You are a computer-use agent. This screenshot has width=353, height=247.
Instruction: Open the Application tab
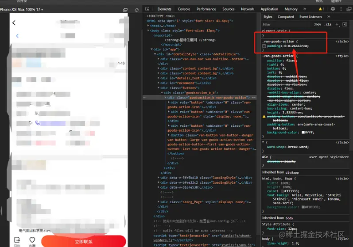pos(269,9)
